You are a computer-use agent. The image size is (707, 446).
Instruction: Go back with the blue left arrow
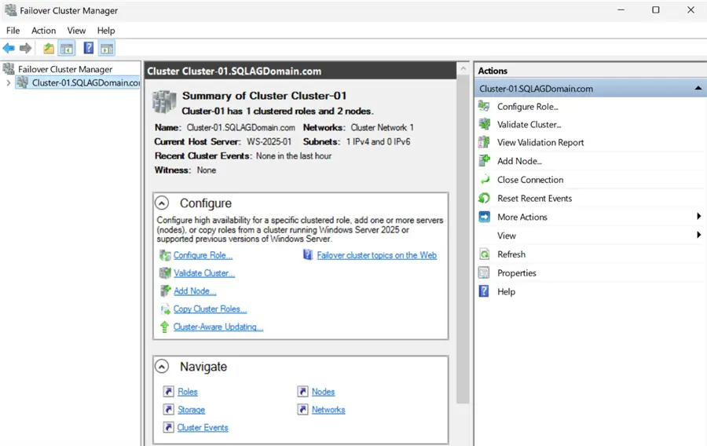click(9, 48)
